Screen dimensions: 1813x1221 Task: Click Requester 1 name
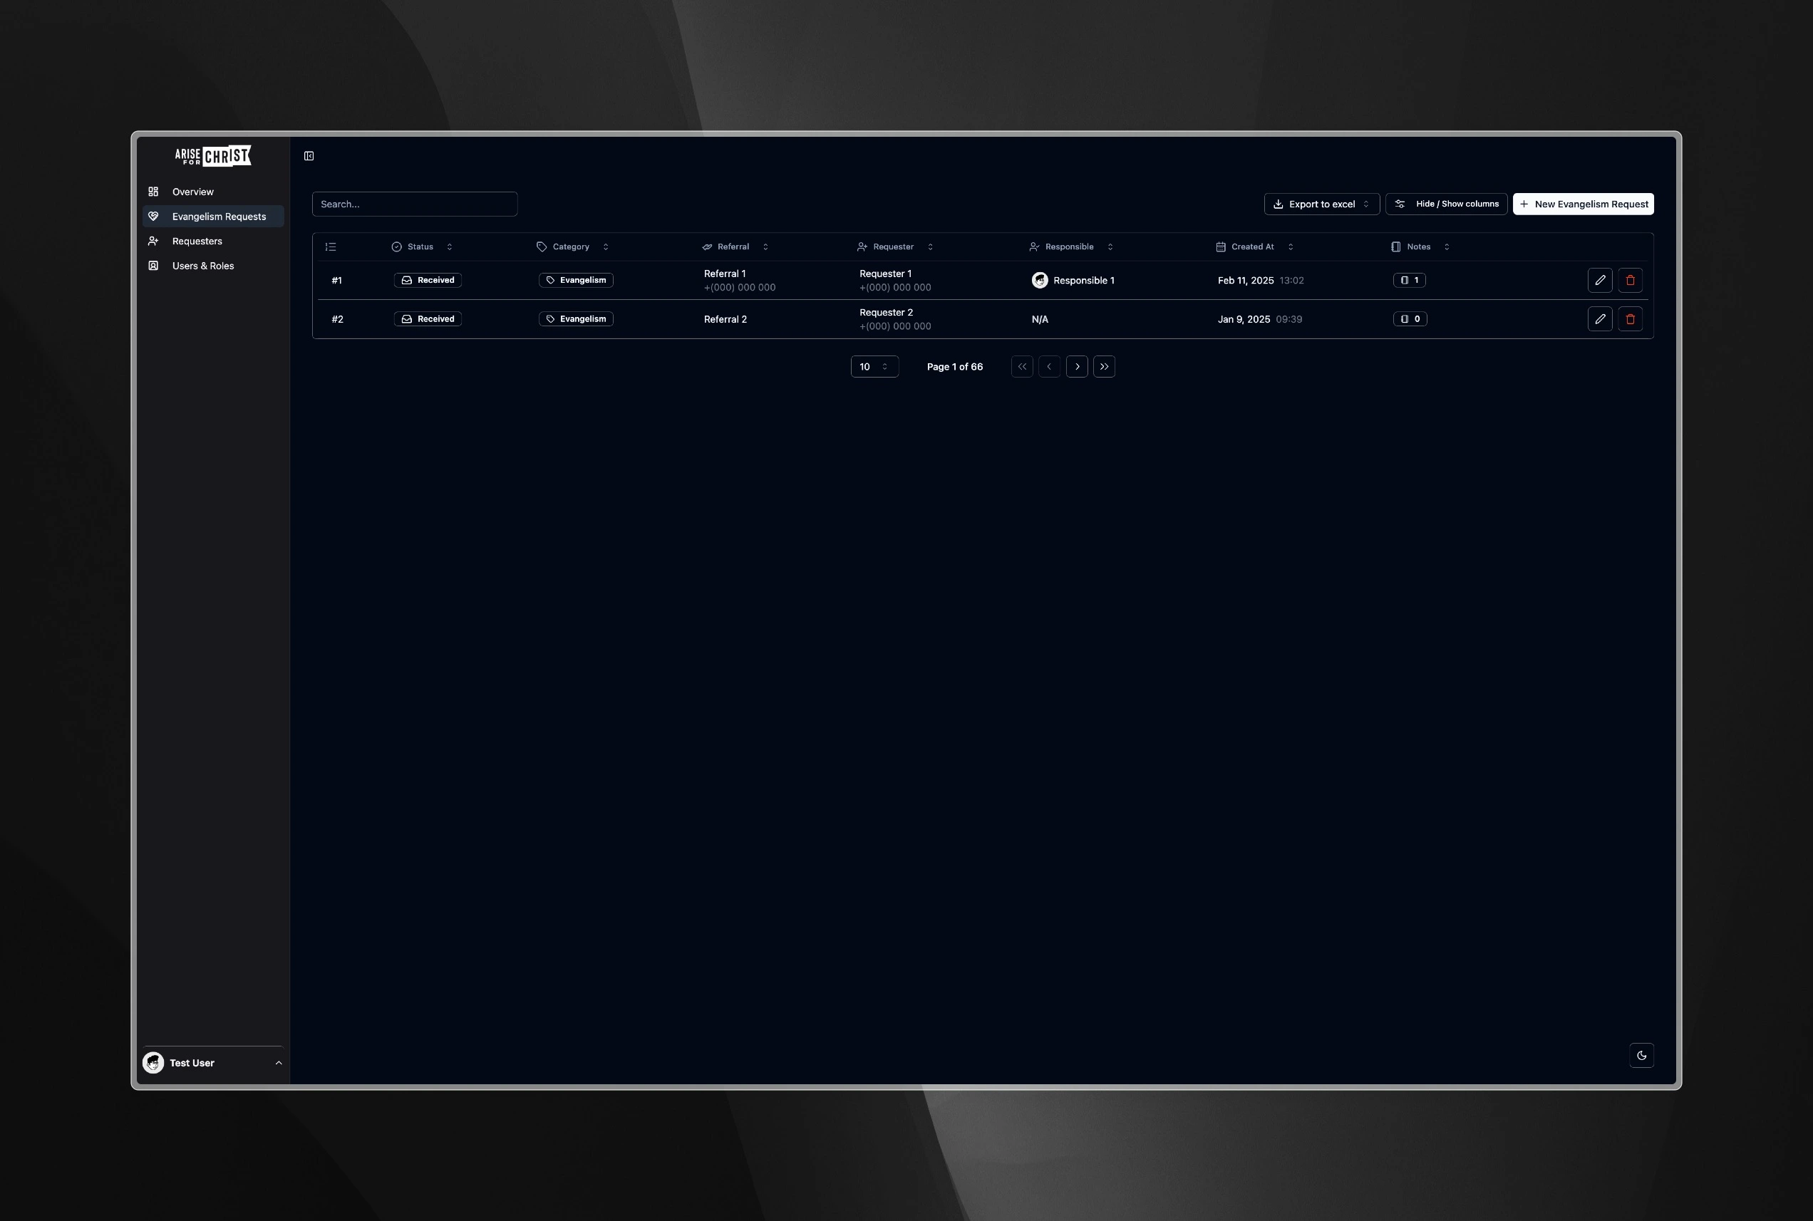(885, 274)
